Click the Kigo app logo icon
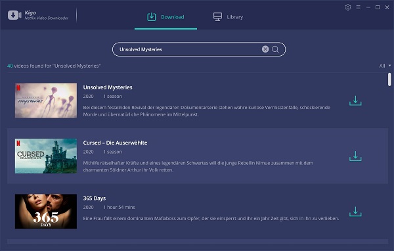 coord(14,15)
